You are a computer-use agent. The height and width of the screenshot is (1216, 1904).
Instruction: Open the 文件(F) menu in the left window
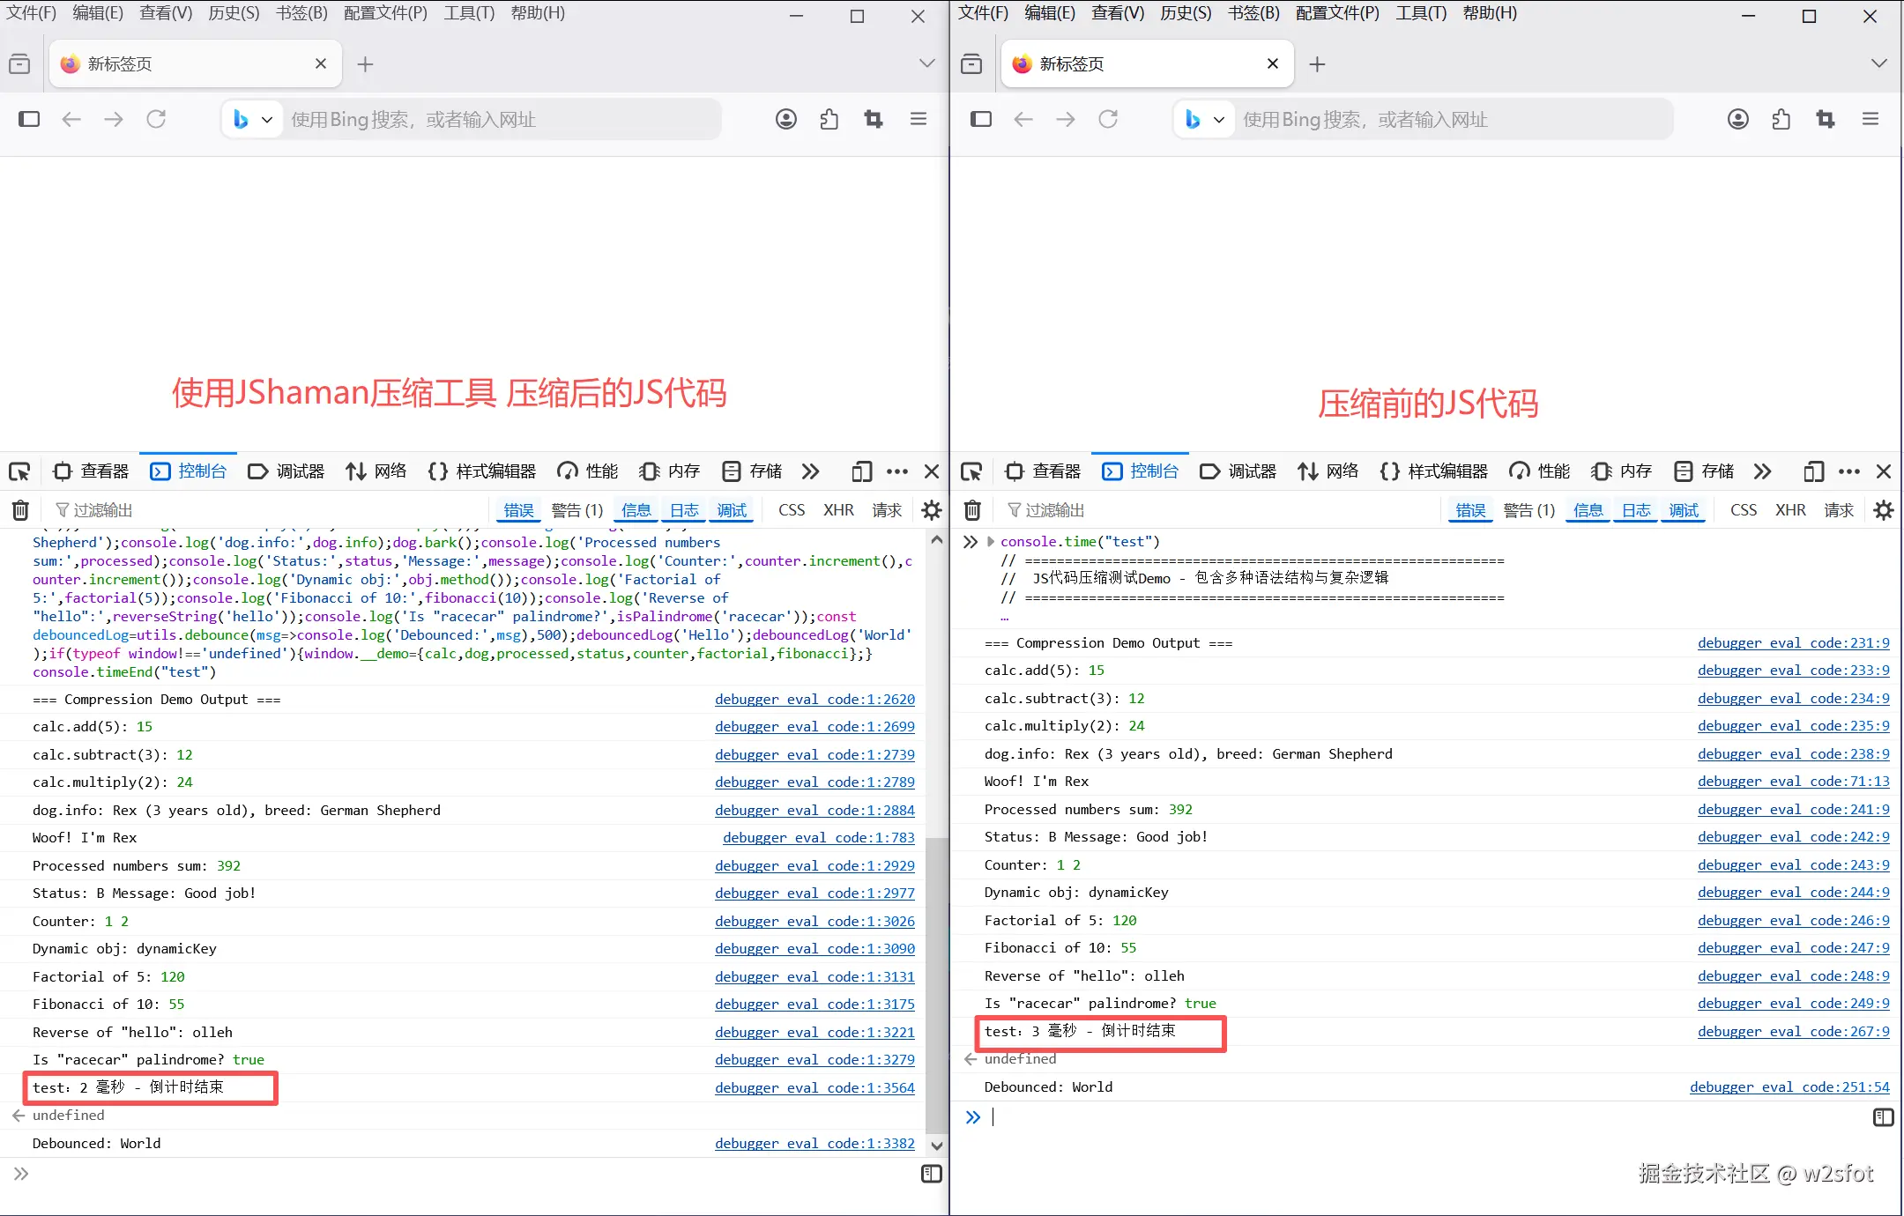[x=32, y=13]
